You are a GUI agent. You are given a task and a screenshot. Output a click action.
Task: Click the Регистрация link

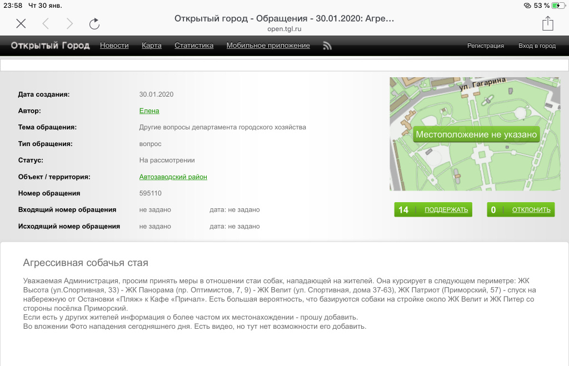pos(485,46)
